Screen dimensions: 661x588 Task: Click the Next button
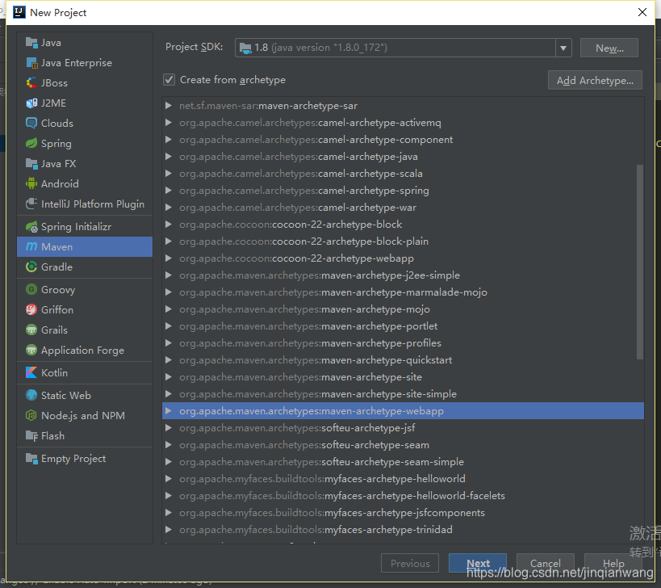click(x=478, y=563)
